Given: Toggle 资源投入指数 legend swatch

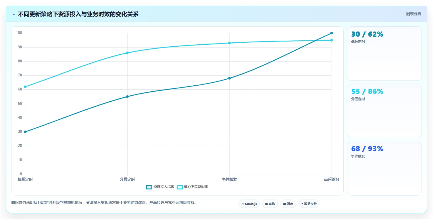Looking at the screenshot, I should 149,187.
